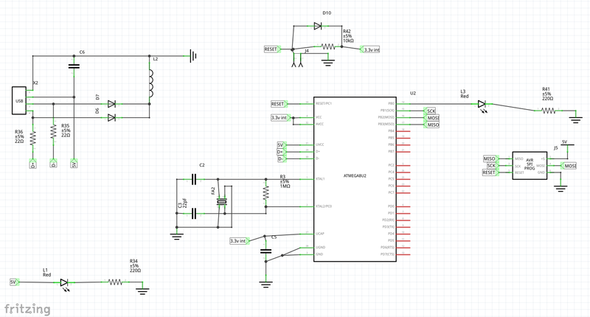590x317 pixels.
Task: Click the D10 diode symbol
Action: pyautogui.click(x=318, y=26)
